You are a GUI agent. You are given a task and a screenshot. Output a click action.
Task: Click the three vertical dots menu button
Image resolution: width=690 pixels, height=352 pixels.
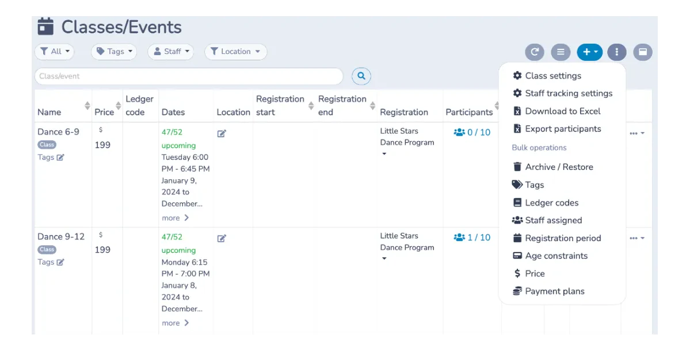point(617,52)
